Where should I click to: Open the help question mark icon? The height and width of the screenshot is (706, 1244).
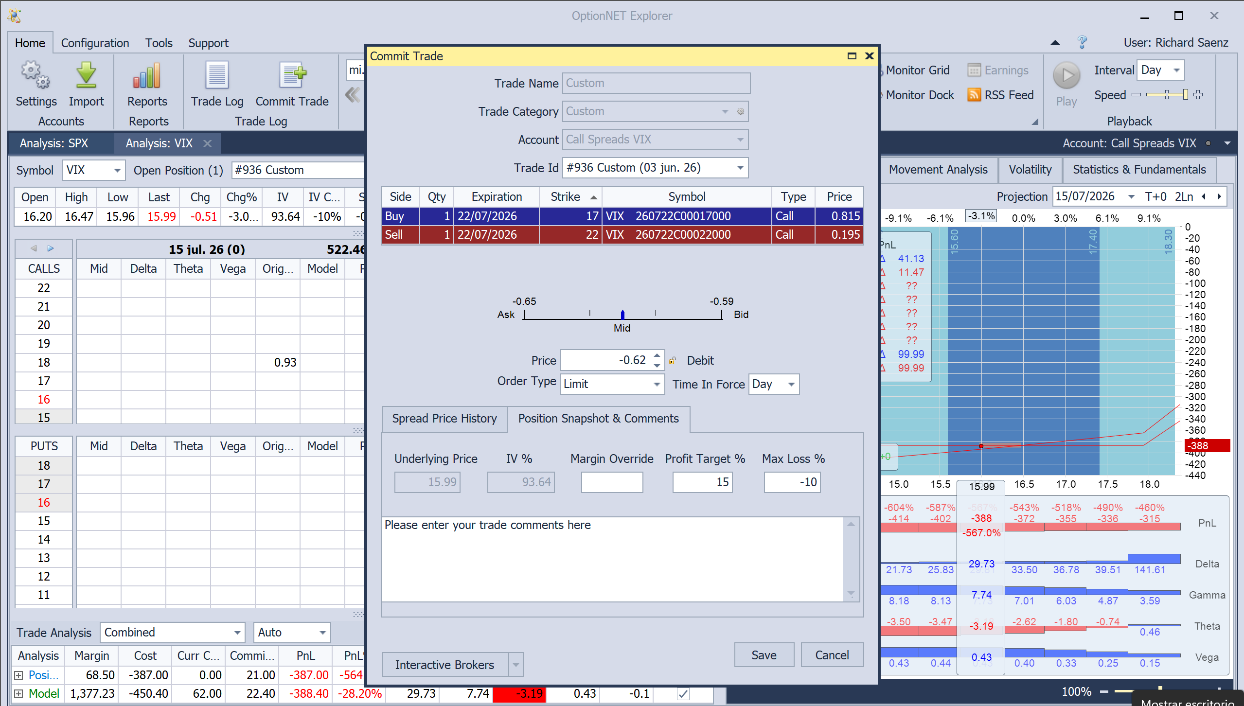pos(1082,42)
